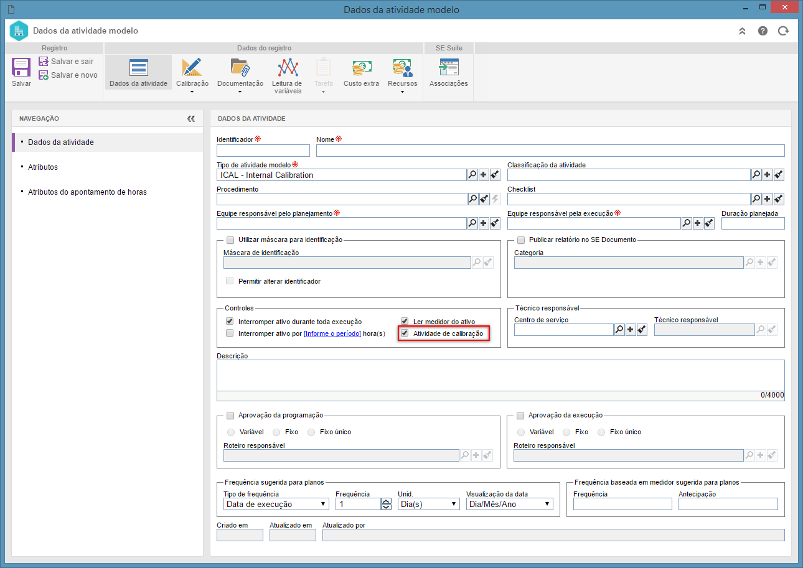Clear Tipo de atividade modelo field

495,175
